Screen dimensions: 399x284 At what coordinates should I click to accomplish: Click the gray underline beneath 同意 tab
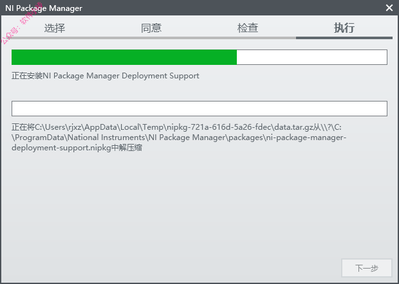pos(151,38)
